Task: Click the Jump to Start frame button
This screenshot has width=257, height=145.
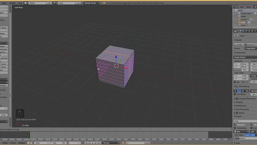Action: tap(85, 143)
